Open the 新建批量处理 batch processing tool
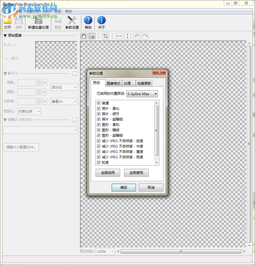255x265 pixels. point(38,22)
